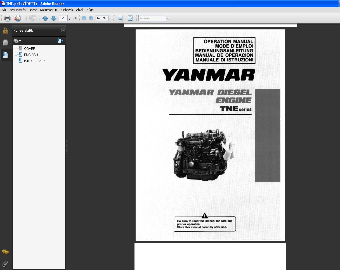Click the Adobe PDF icon in title bar
The image size is (340, 270).
3,3
